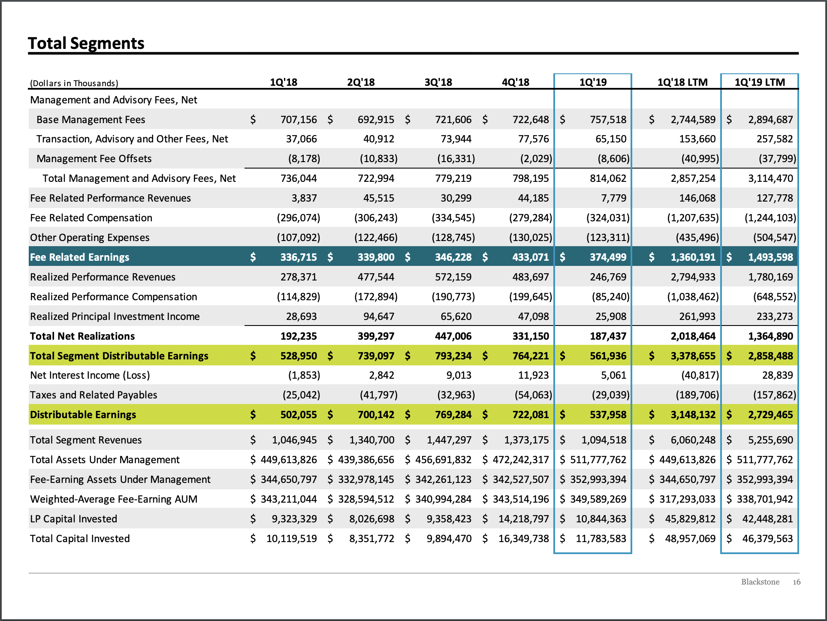Image resolution: width=827 pixels, height=621 pixels.
Task: Click the Fee Related Earnings row label
Action: coord(80,257)
